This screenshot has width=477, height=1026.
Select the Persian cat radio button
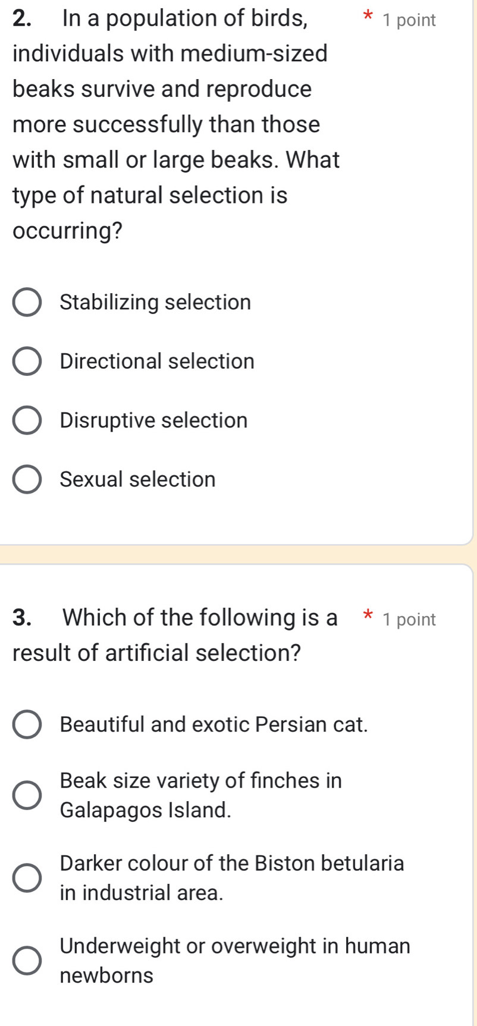click(27, 724)
